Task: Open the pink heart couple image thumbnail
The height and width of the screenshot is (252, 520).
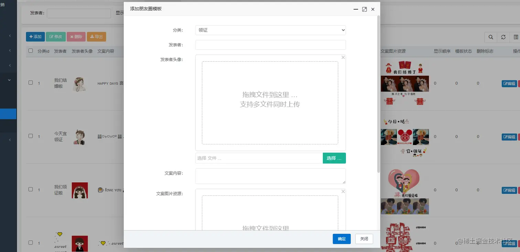Action: click(x=405, y=183)
